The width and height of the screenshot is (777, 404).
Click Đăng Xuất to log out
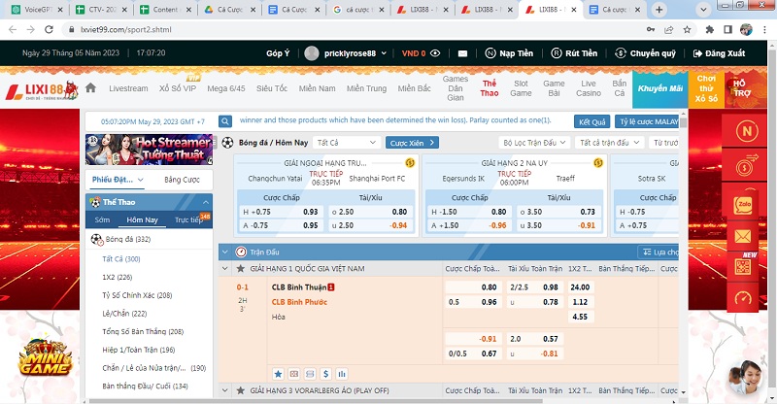719,53
